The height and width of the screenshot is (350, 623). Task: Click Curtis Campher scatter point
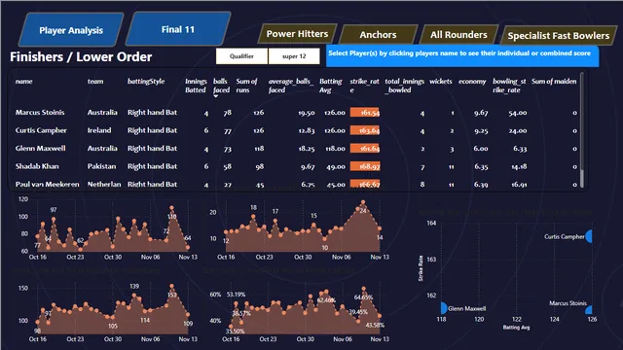(x=589, y=236)
